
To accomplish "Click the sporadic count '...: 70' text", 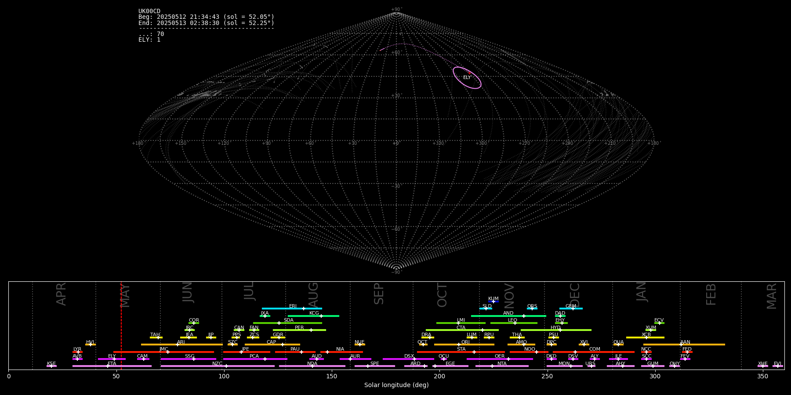I will tap(151, 34).
